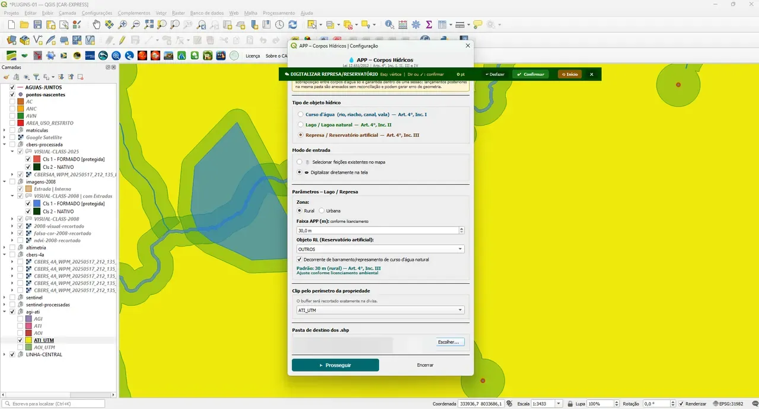759x409 pixels.
Task: Zoom to full extent
Action: click(x=149, y=25)
